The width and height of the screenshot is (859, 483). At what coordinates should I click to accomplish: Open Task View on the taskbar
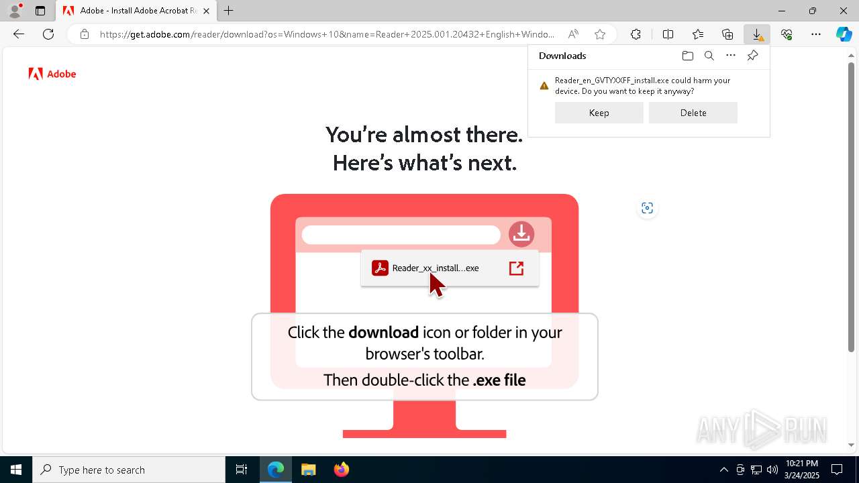(x=242, y=470)
